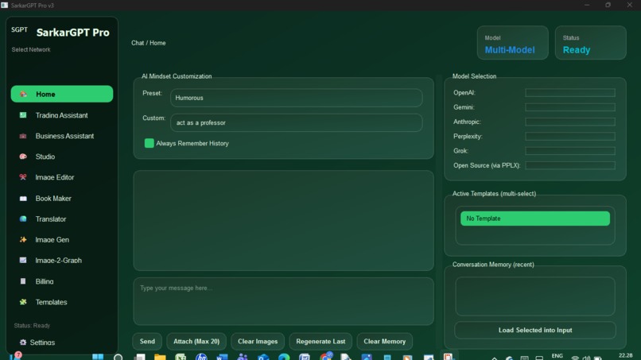Click the SarkarGPT Pro sidebar title

(x=72, y=33)
